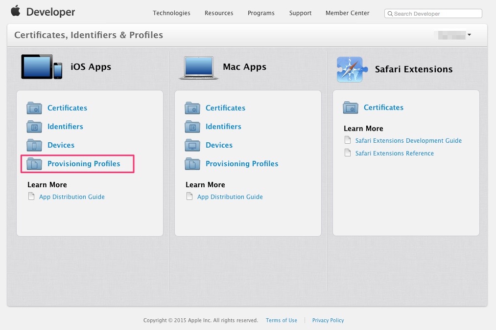Click the Search Developer field

(433, 14)
